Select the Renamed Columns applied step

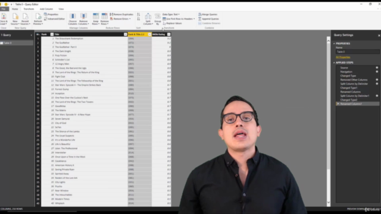tap(351, 92)
